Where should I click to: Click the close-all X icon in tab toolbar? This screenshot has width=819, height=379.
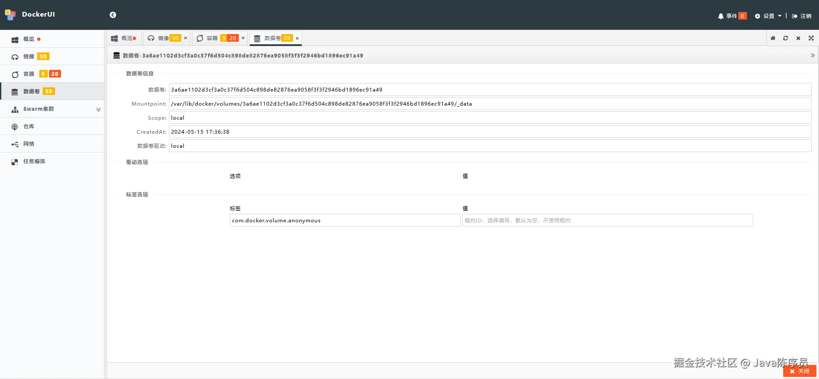tap(799, 38)
